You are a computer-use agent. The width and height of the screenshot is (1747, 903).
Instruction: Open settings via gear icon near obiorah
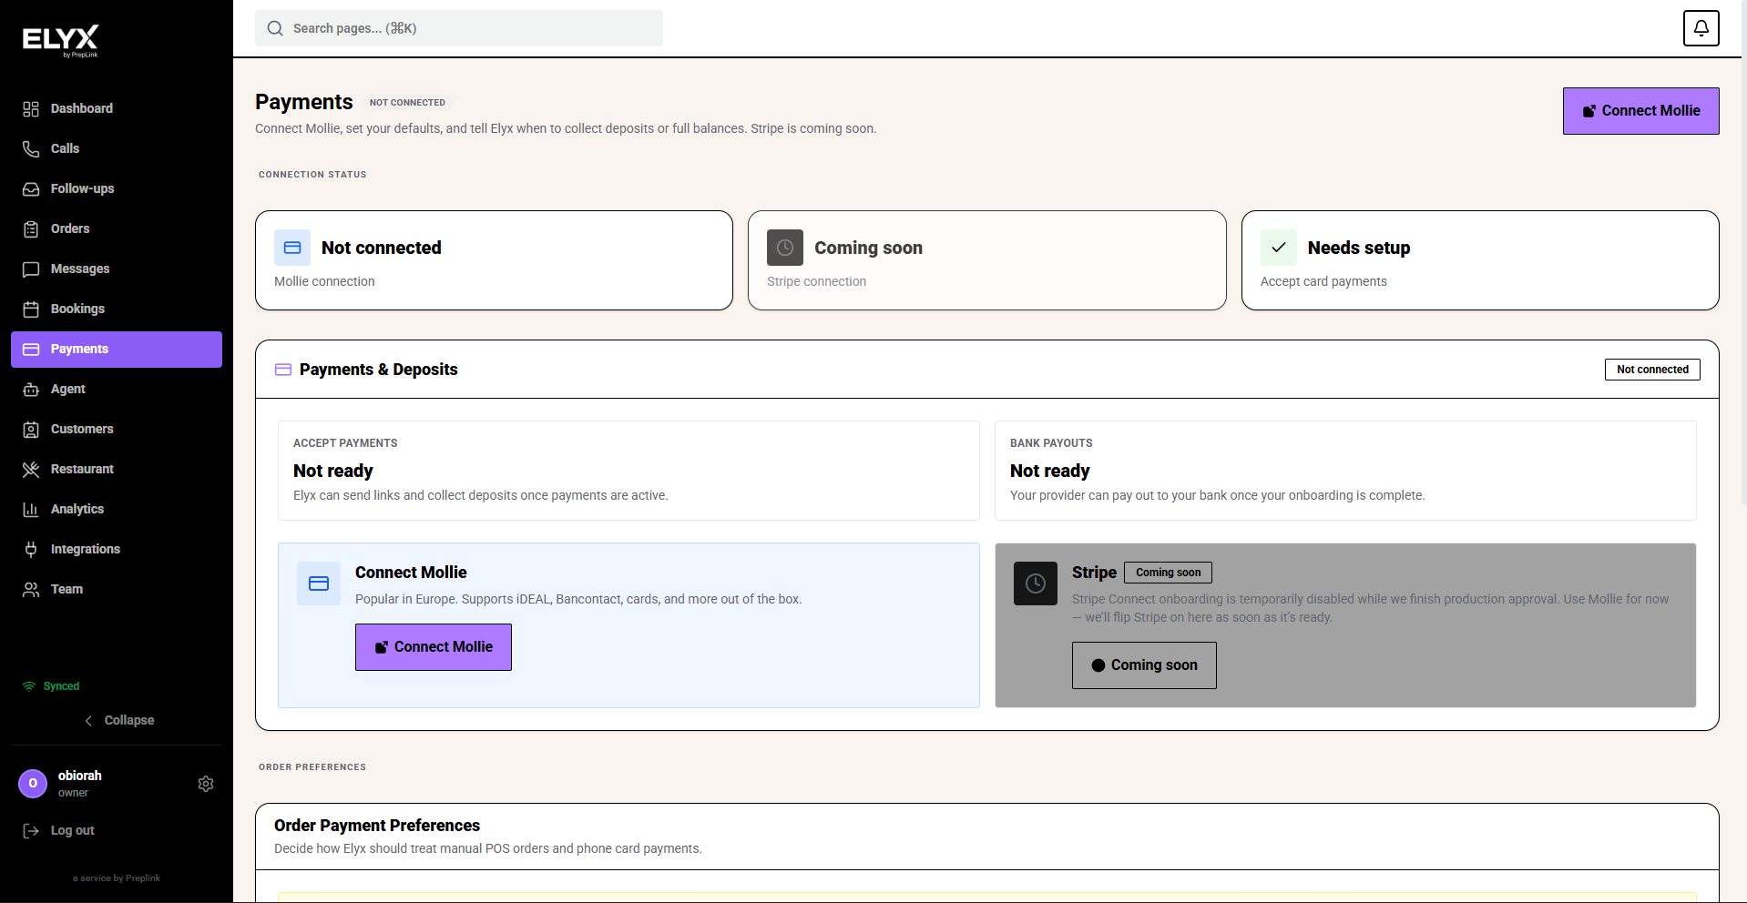pyautogui.click(x=206, y=784)
